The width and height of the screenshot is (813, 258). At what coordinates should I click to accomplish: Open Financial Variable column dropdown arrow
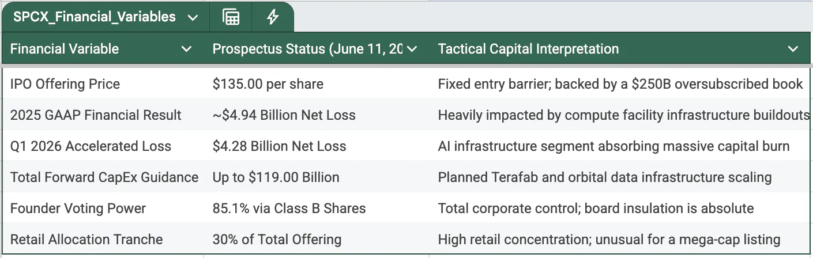187,49
